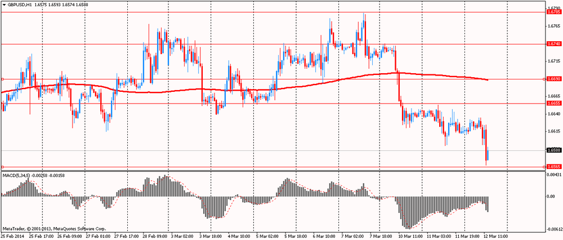Select the 1.6740 red price label
Image resolution: width=563 pixels, height=240 pixels.
click(x=553, y=43)
